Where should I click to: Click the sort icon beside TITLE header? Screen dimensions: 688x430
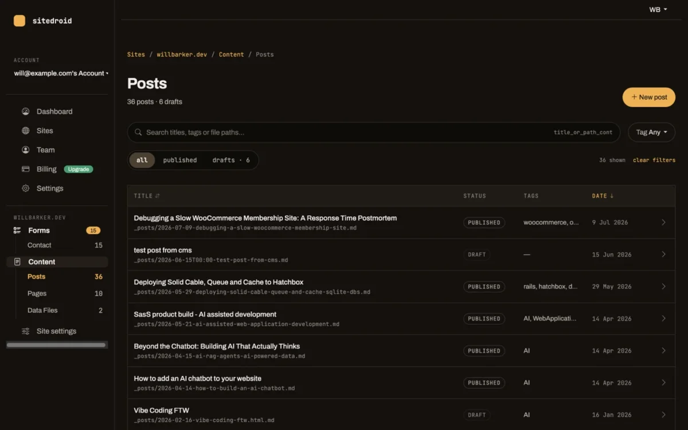point(158,196)
